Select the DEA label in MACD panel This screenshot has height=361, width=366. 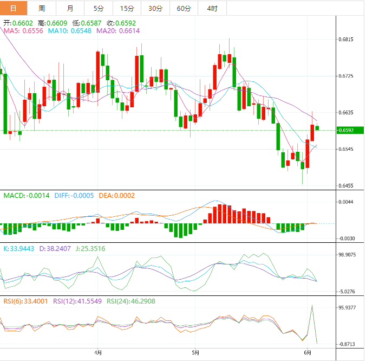coord(116,196)
